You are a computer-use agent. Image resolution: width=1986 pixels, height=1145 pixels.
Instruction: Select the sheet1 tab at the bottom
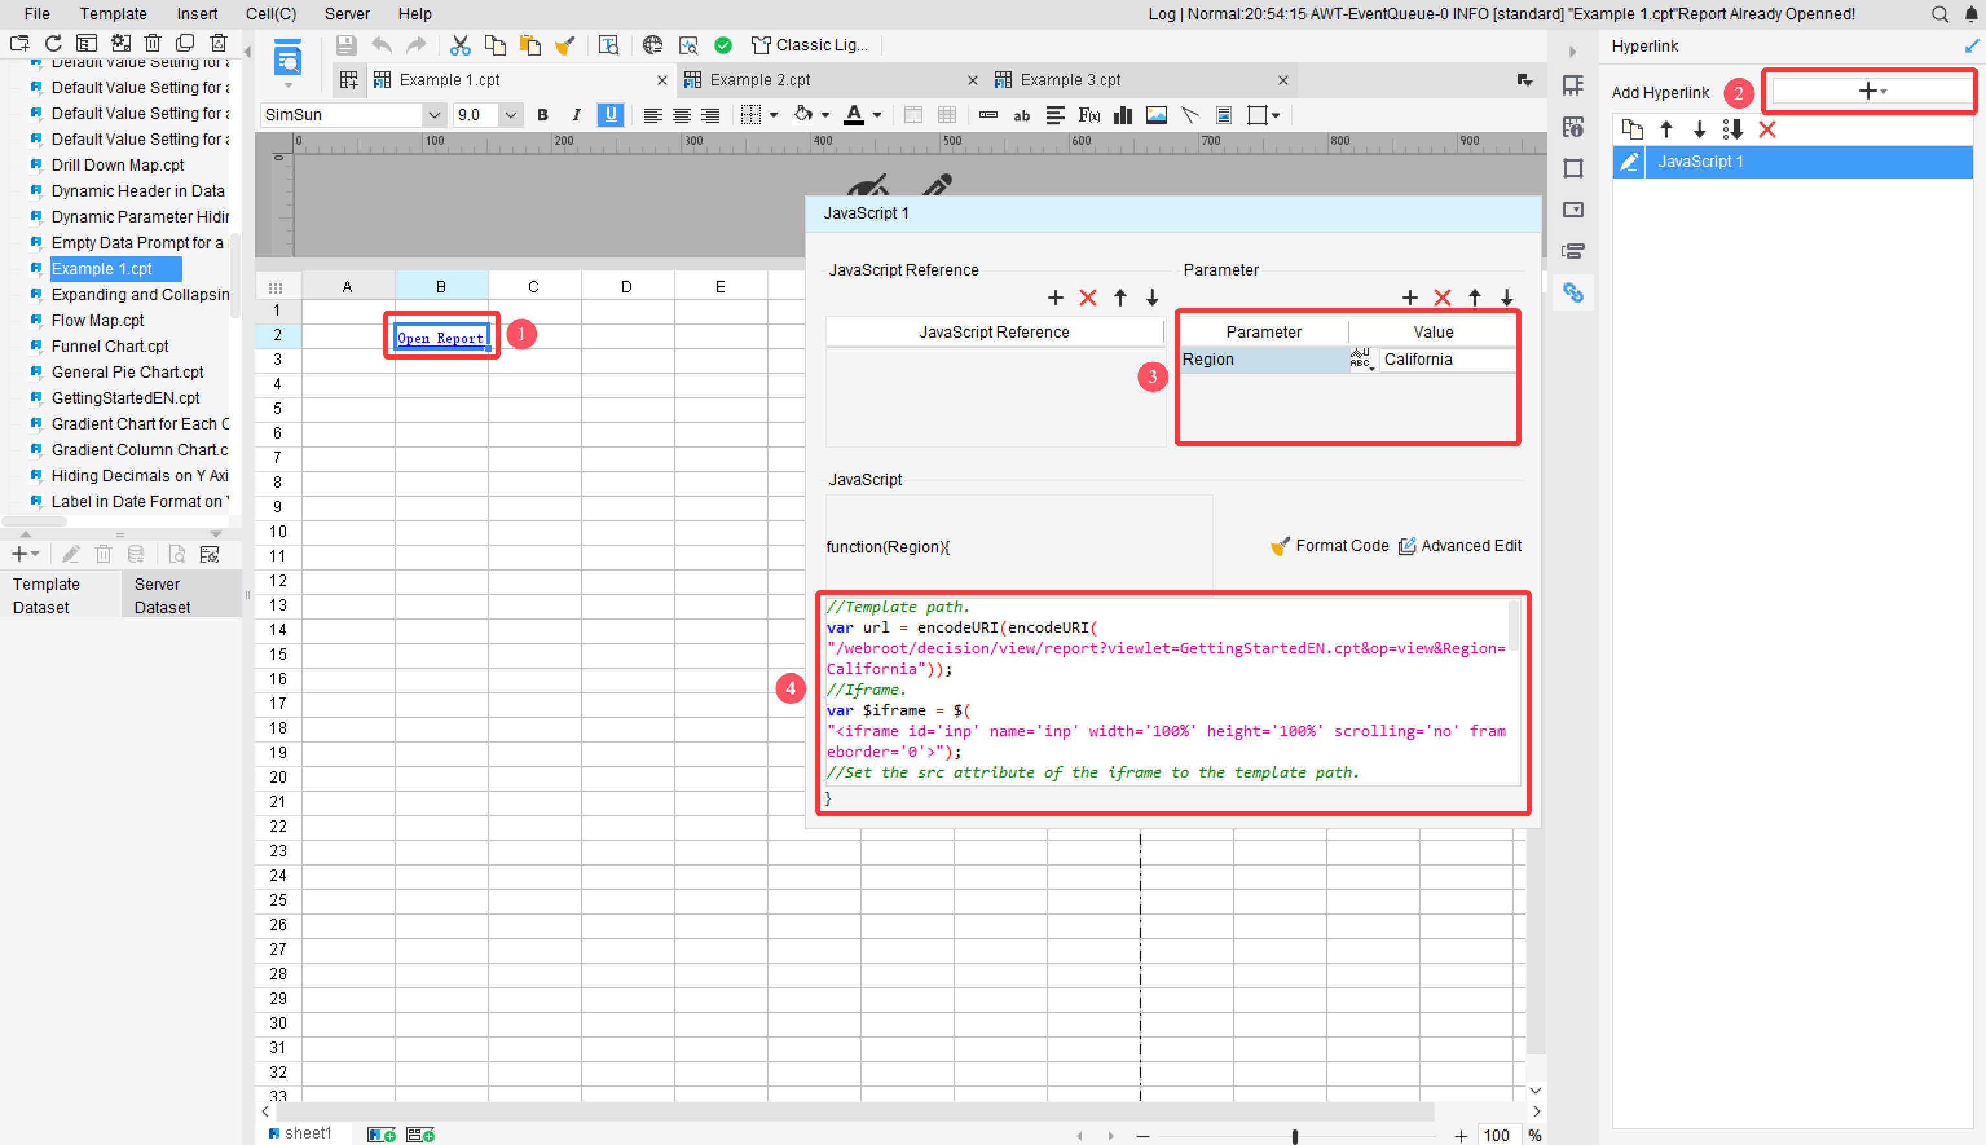click(308, 1133)
